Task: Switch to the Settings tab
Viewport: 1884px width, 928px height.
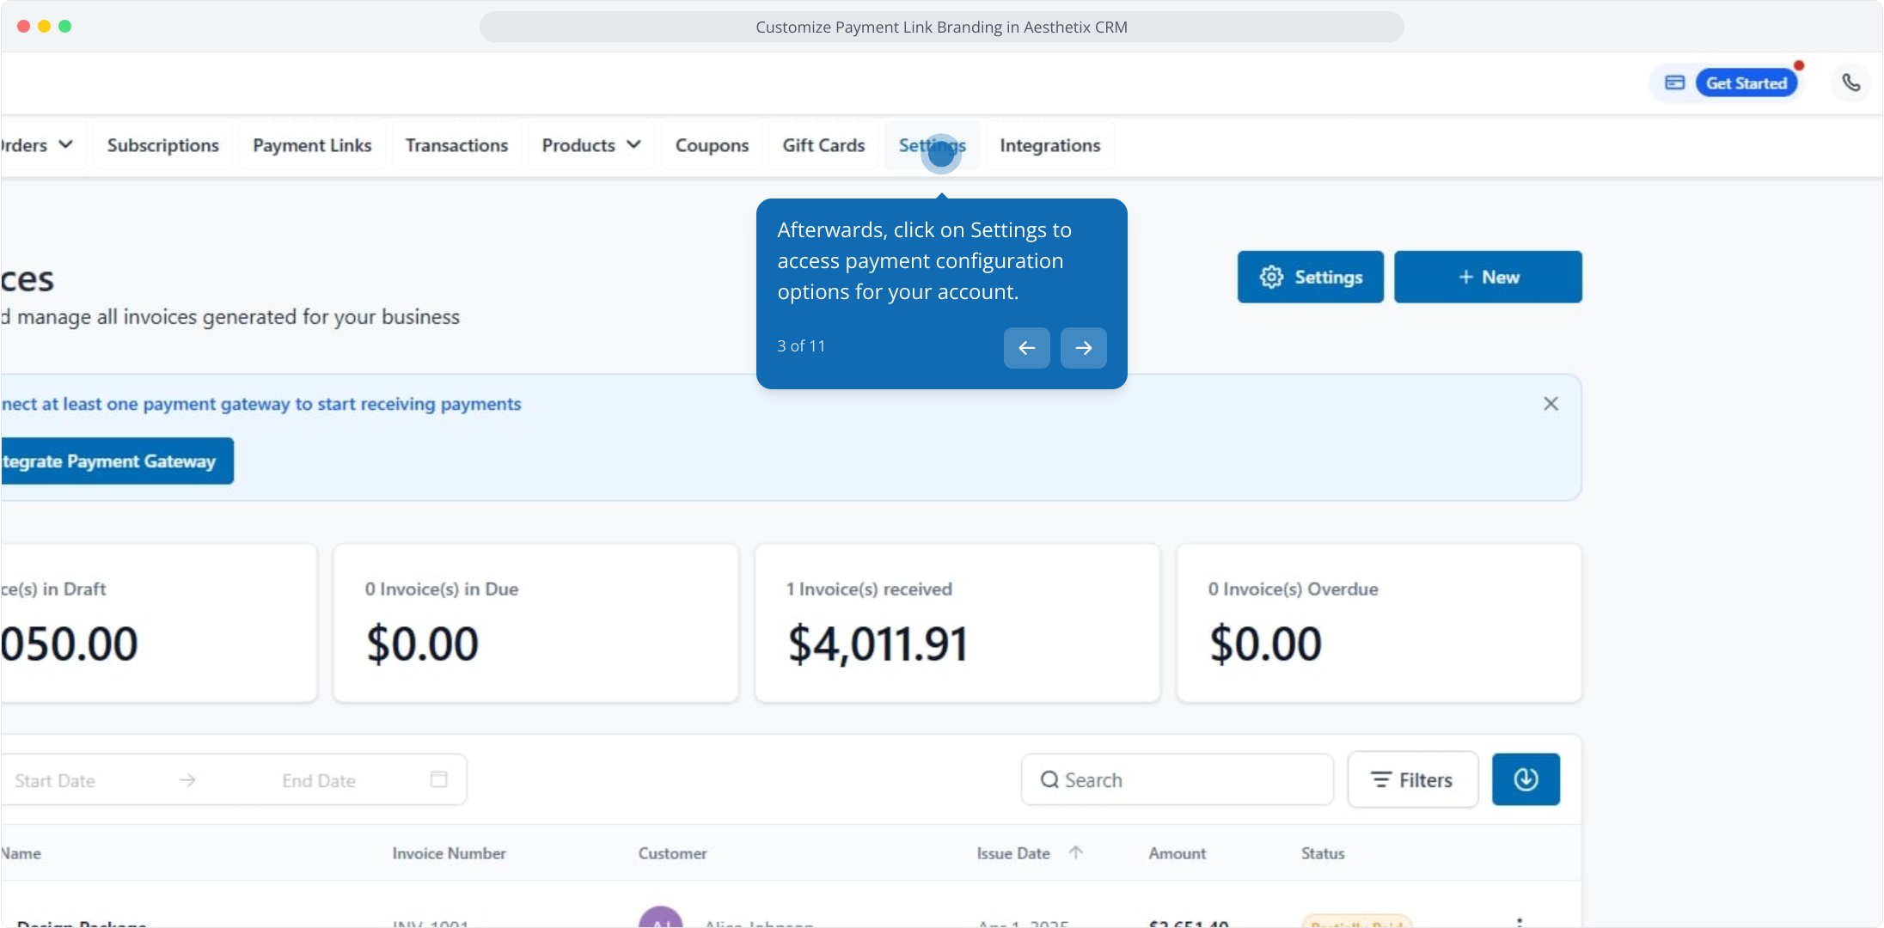Action: click(932, 145)
